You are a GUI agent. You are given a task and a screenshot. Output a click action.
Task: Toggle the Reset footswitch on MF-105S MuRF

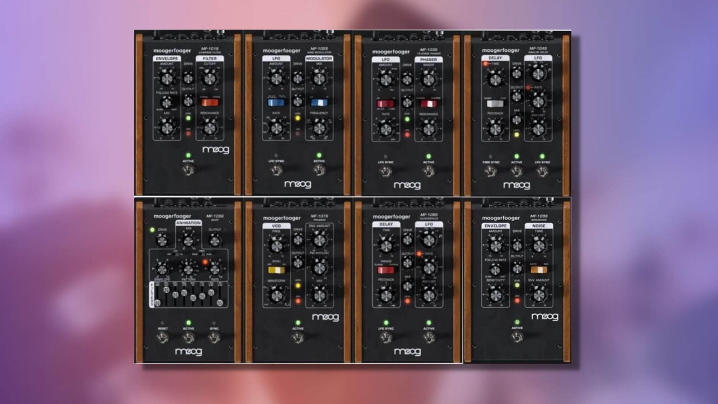163,338
